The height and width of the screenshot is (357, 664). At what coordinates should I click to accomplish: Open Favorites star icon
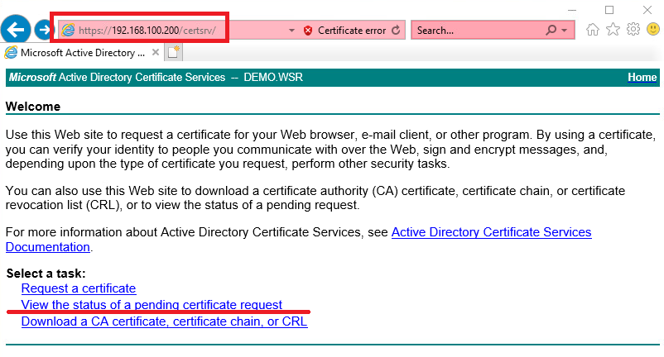613,29
